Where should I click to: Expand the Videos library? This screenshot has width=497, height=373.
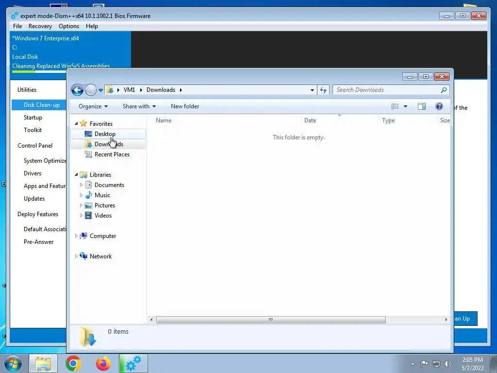click(81, 215)
